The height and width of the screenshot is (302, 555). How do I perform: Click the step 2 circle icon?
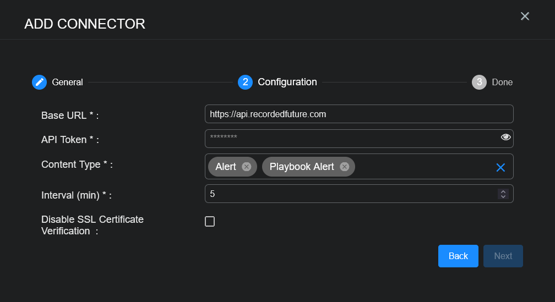pos(245,82)
